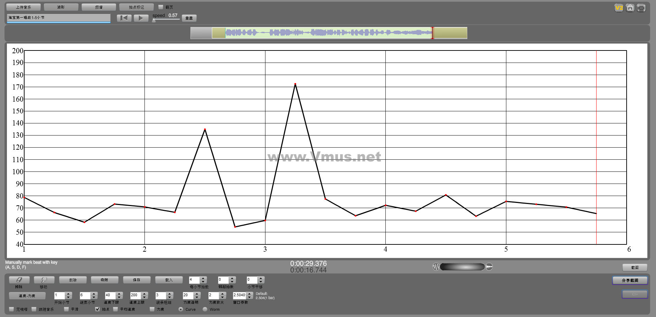This screenshot has width=656, height=317.
Task: Click the 保存 save button
Action: point(137,280)
